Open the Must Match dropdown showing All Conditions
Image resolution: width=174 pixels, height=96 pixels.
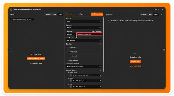coord(84,40)
